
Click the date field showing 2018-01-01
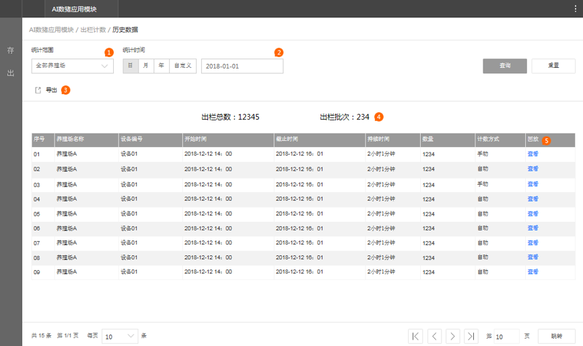242,66
